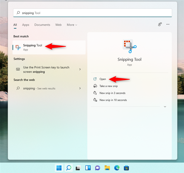The width and height of the screenshot is (184, 173).
Task: Switch to the Apps tab
Action: pos(26,25)
